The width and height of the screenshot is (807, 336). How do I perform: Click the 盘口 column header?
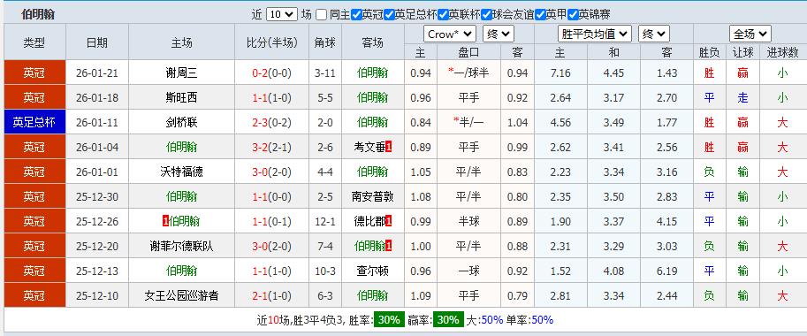(468, 52)
